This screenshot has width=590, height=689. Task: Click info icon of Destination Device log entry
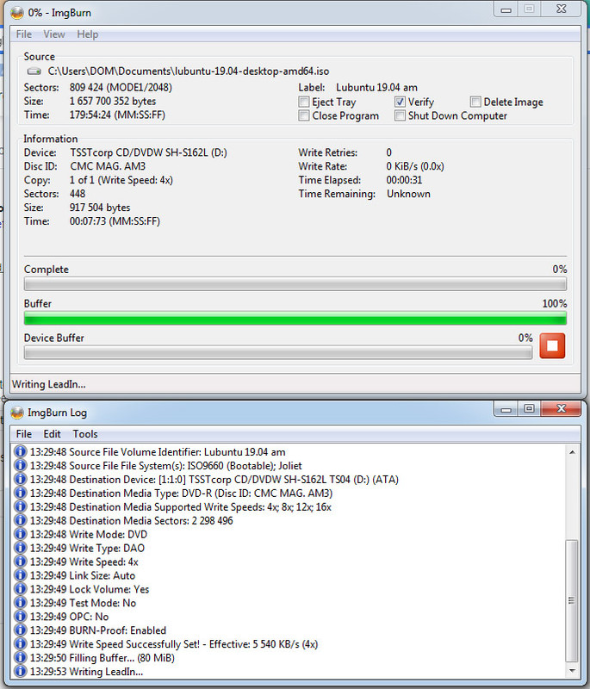pyautogui.click(x=20, y=479)
